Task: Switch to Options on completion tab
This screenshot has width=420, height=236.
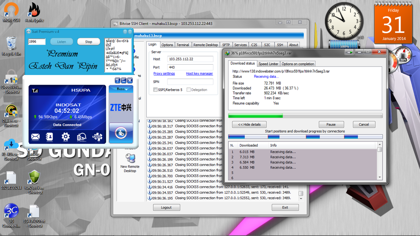Action: click(x=298, y=64)
